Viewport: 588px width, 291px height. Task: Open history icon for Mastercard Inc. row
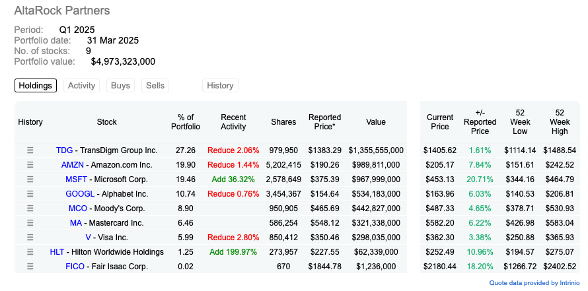[30, 223]
